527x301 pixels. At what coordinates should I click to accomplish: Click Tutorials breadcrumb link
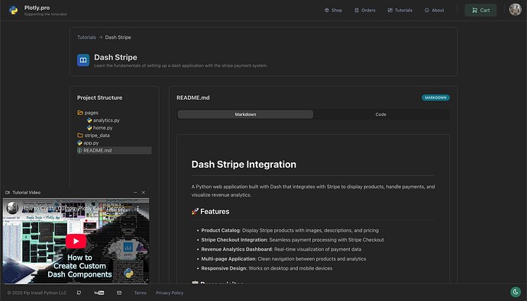[x=86, y=37]
